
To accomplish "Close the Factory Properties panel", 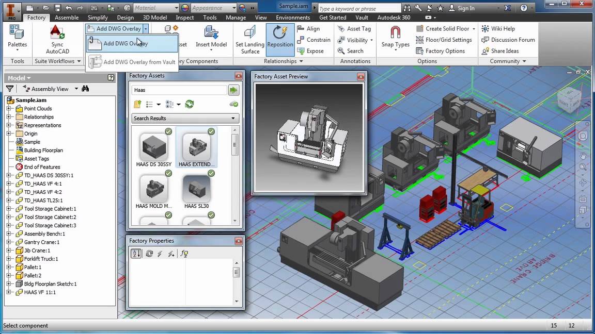I will point(238,241).
